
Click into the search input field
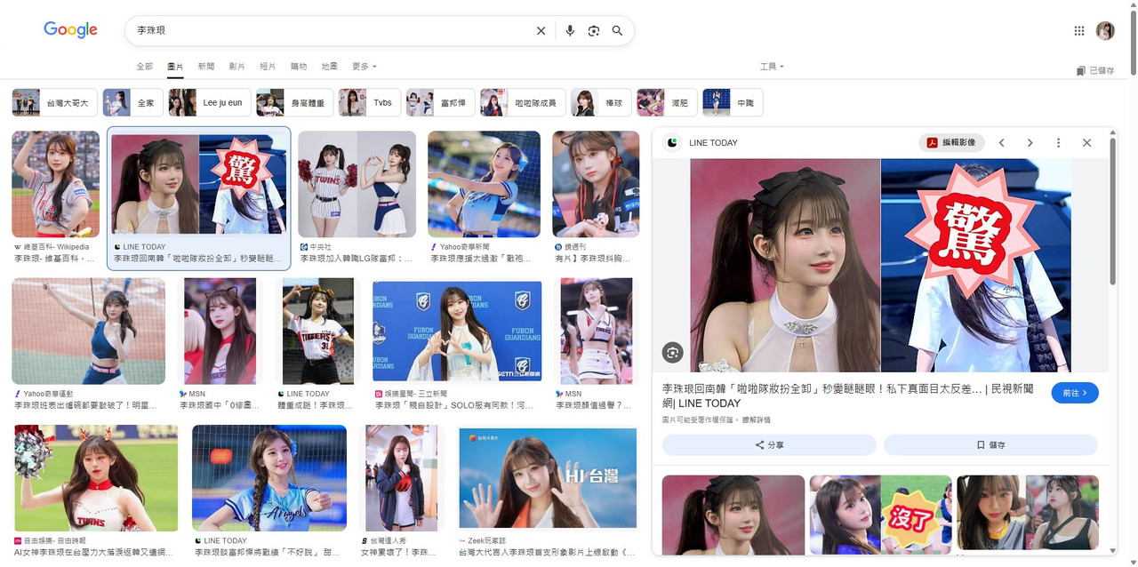point(329,31)
